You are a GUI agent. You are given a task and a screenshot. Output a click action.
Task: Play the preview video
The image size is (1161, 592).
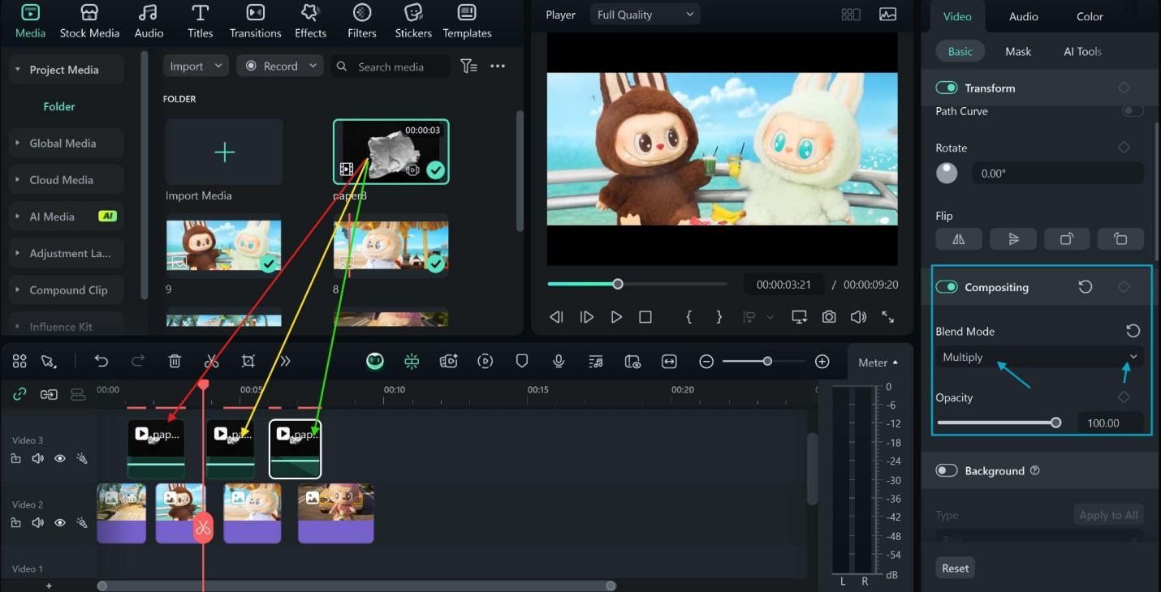coord(615,317)
